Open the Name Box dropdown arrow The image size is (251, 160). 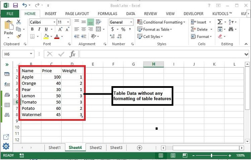point(31,54)
